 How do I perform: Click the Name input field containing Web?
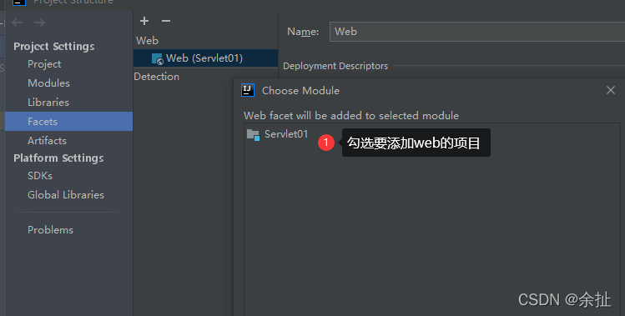click(x=477, y=32)
